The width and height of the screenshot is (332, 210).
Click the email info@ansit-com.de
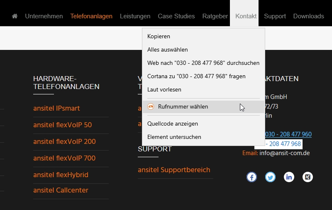[x=285, y=153]
